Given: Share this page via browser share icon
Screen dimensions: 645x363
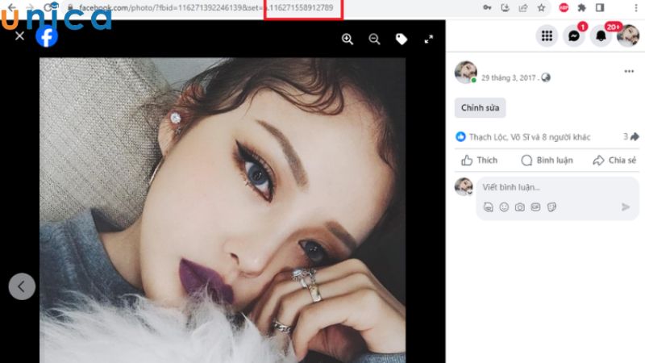Looking at the screenshot, I should [x=523, y=8].
